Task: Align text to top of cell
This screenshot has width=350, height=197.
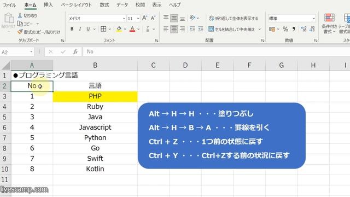Action: (166, 18)
